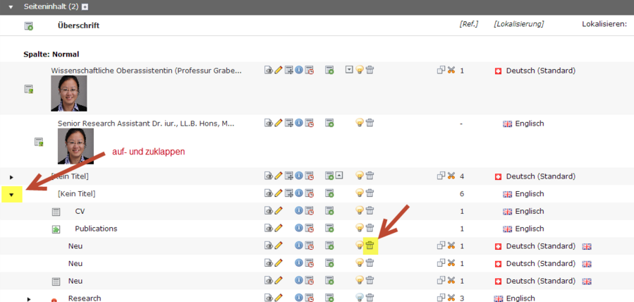
Task: Move German [Kein Titel] up with arrow box
Action: point(340,176)
